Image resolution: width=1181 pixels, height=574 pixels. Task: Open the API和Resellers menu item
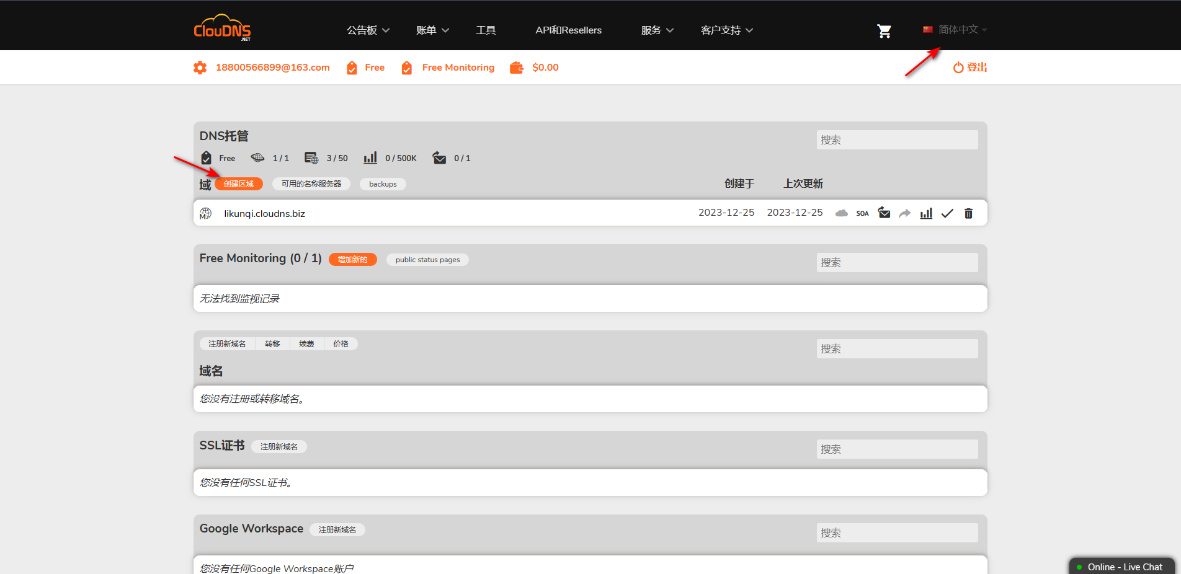(x=568, y=30)
